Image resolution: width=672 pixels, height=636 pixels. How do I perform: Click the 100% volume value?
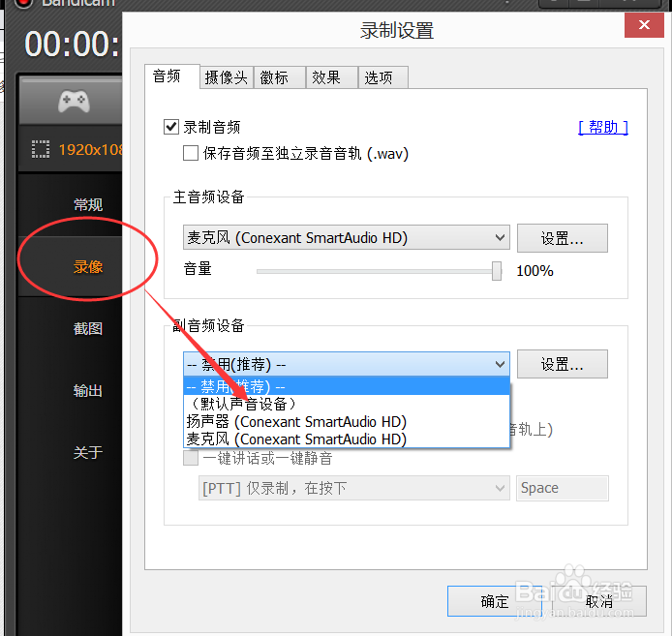(535, 271)
